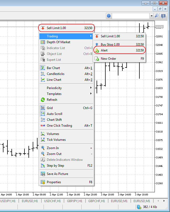Toggle One Click Trading
Image resolution: width=170 pixels, height=212 pixels.
point(67,126)
